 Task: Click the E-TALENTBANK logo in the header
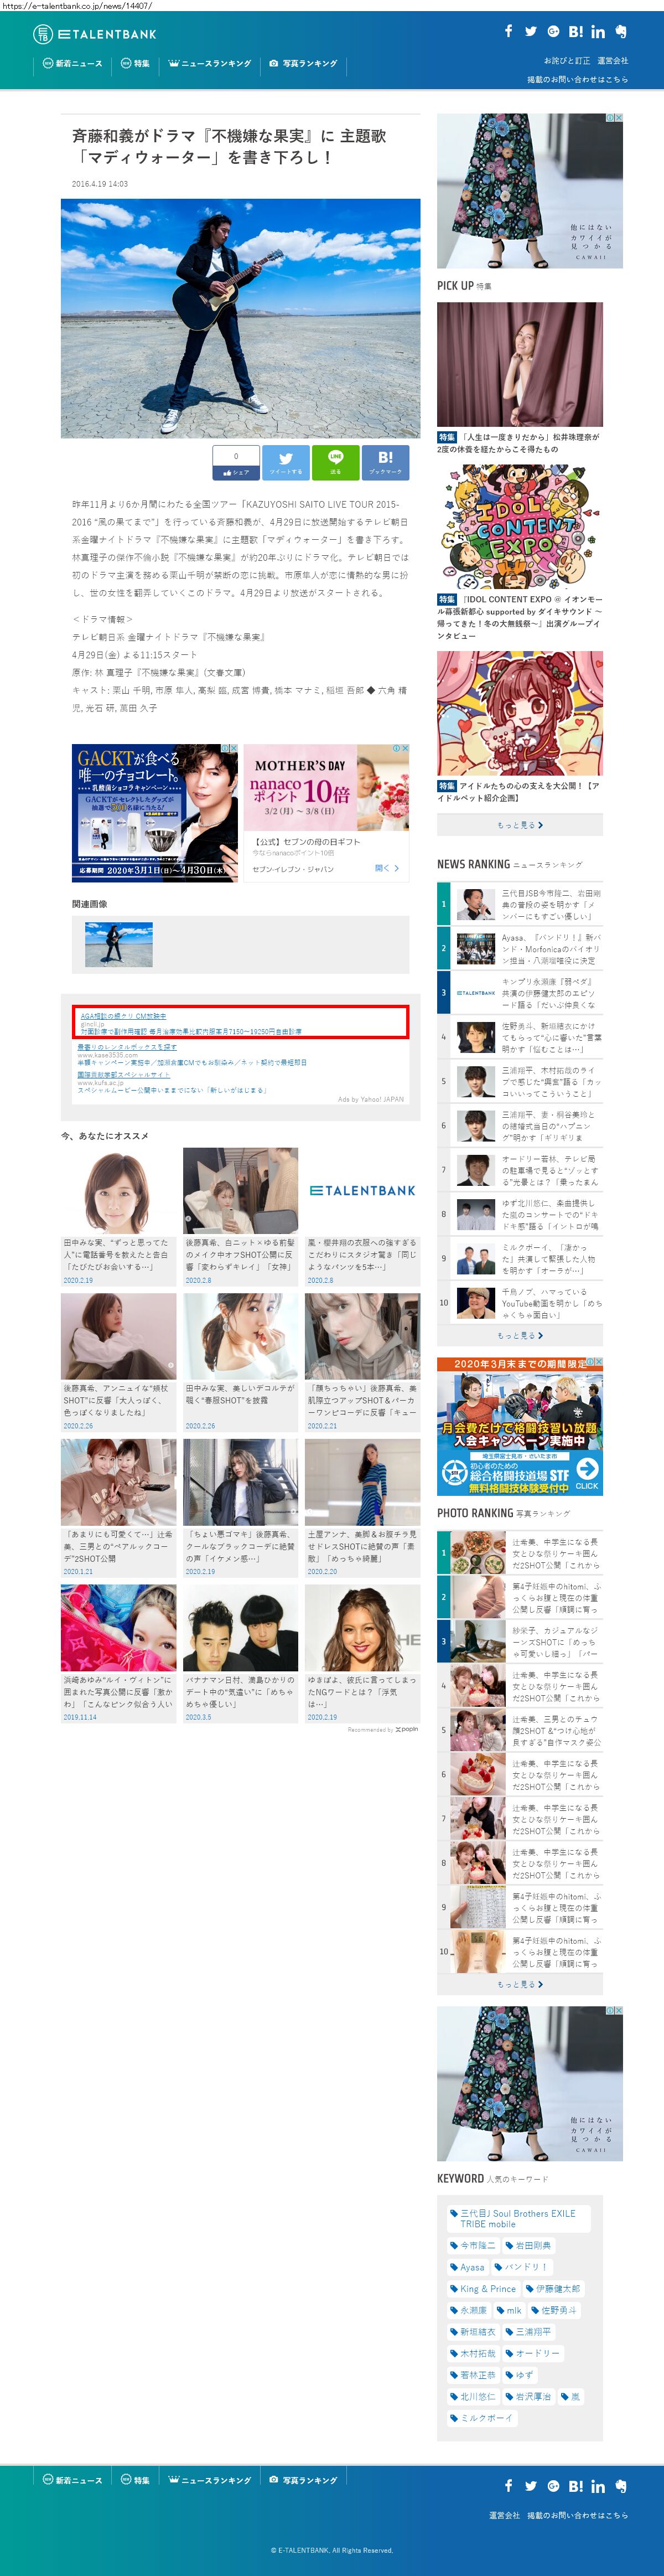point(95,34)
